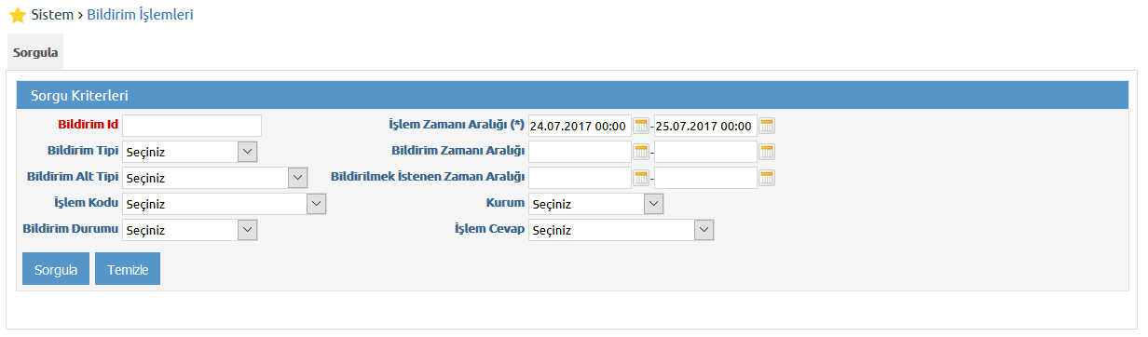The image size is (1148, 337).
Task: Expand the Kurum dropdown
Action: (x=596, y=204)
